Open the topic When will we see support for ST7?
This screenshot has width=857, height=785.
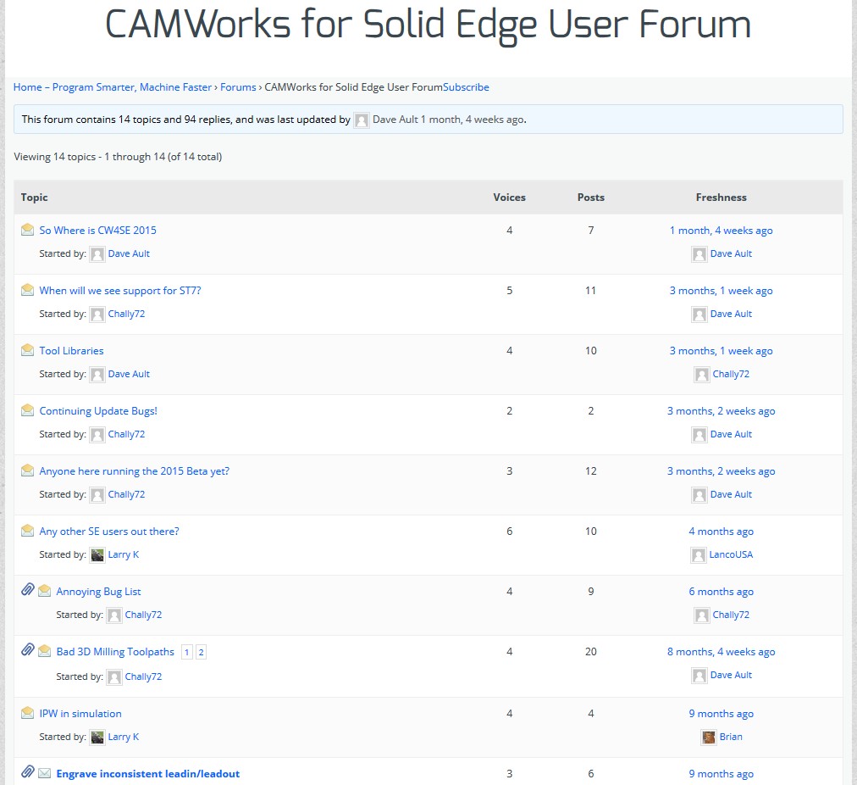pos(120,291)
